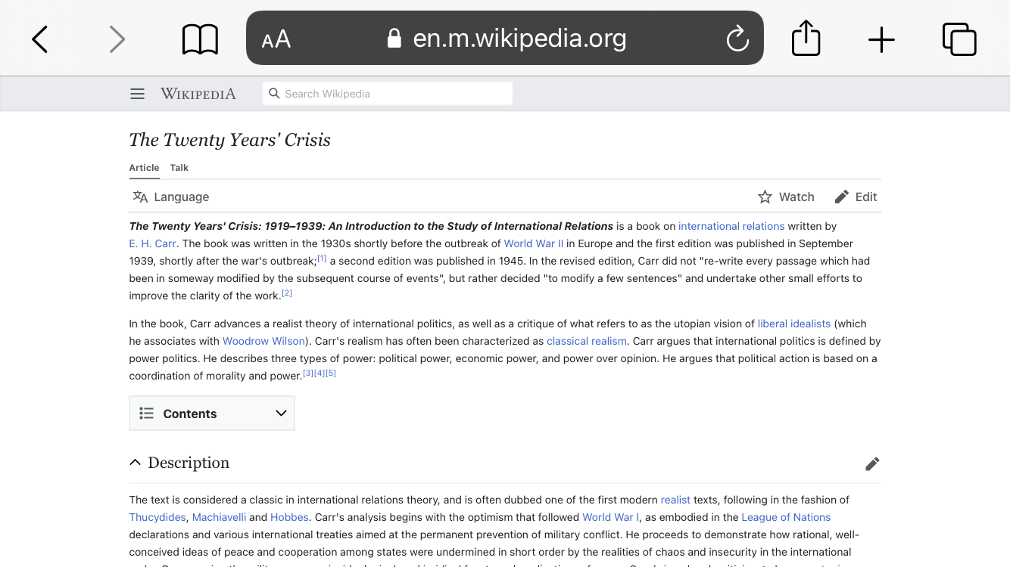Switch to the Article tab
Screen dimensions: 1010x567
click(144, 168)
